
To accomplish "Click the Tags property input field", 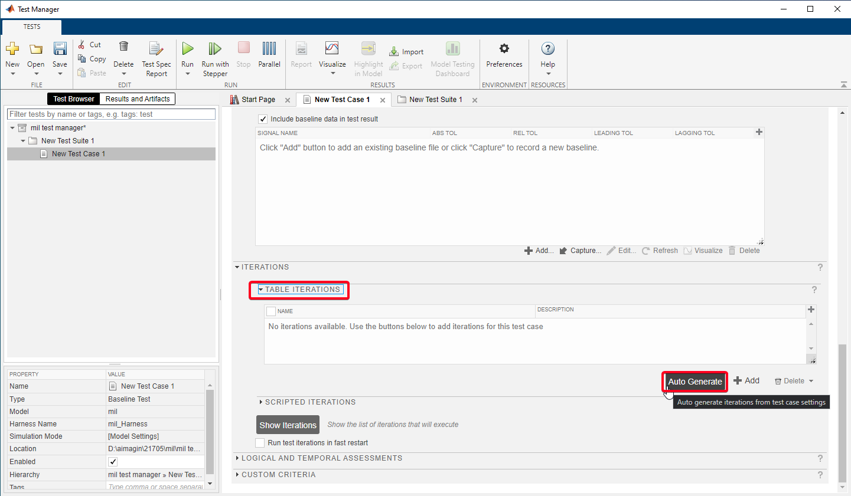I will click(155, 487).
